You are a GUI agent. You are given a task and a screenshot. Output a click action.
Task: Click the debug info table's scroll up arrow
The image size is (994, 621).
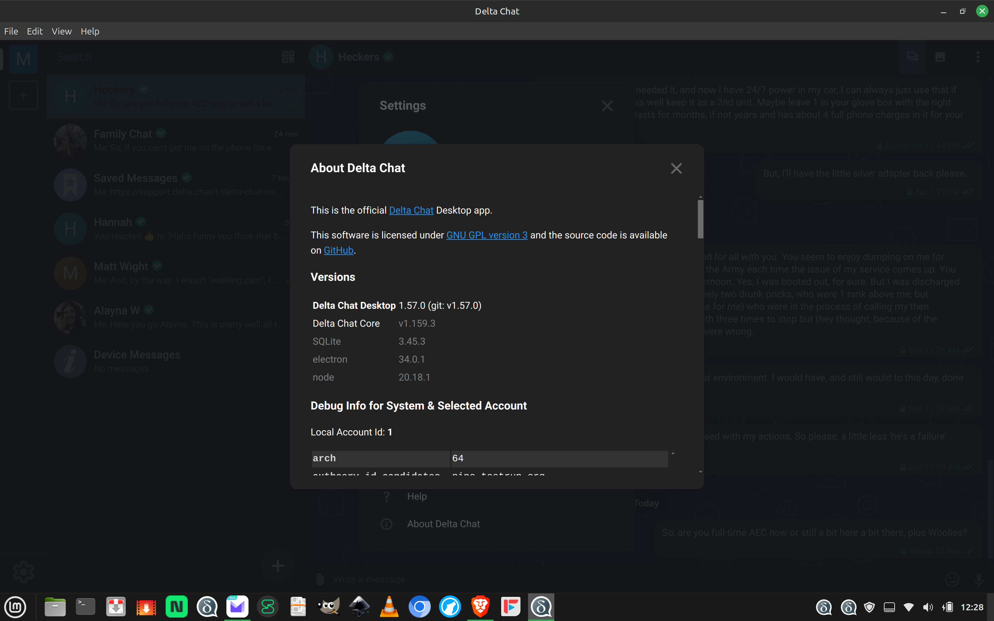click(x=673, y=453)
